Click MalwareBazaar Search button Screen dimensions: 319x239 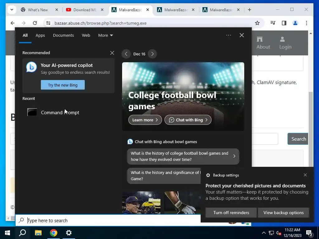point(298,139)
